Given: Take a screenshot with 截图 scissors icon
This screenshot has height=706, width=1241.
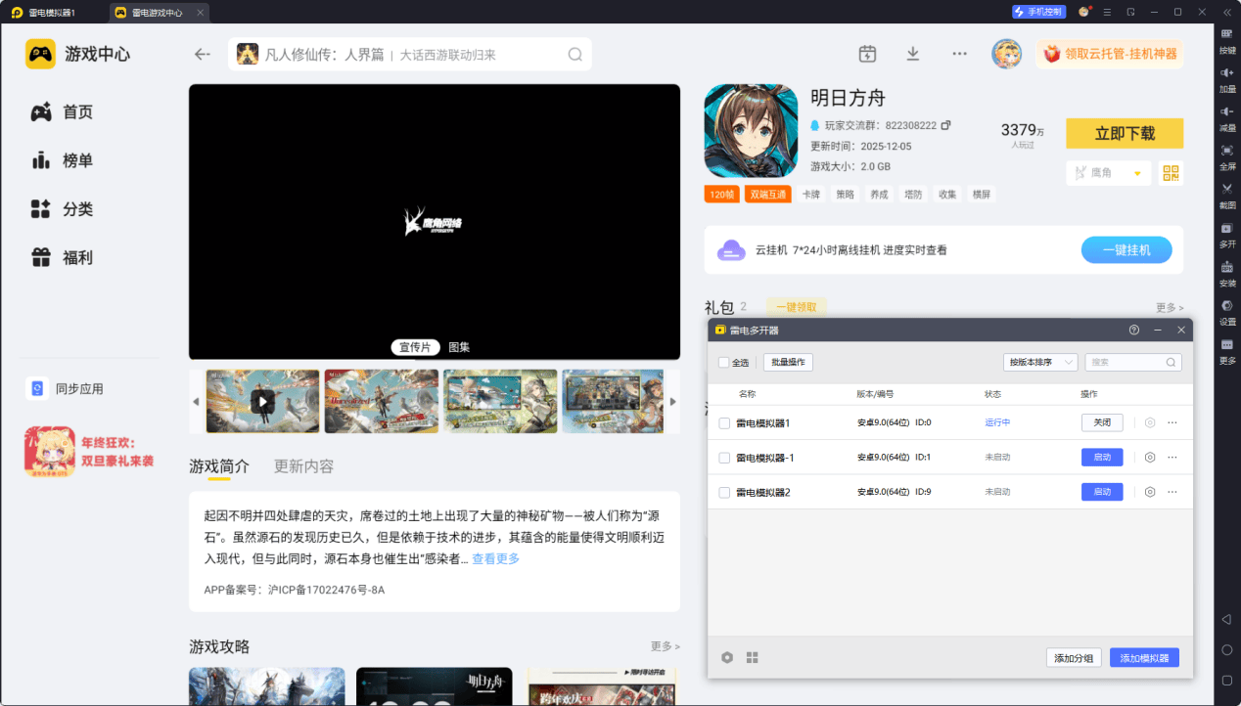Looking at the screenshot, I should [1227, 189].
